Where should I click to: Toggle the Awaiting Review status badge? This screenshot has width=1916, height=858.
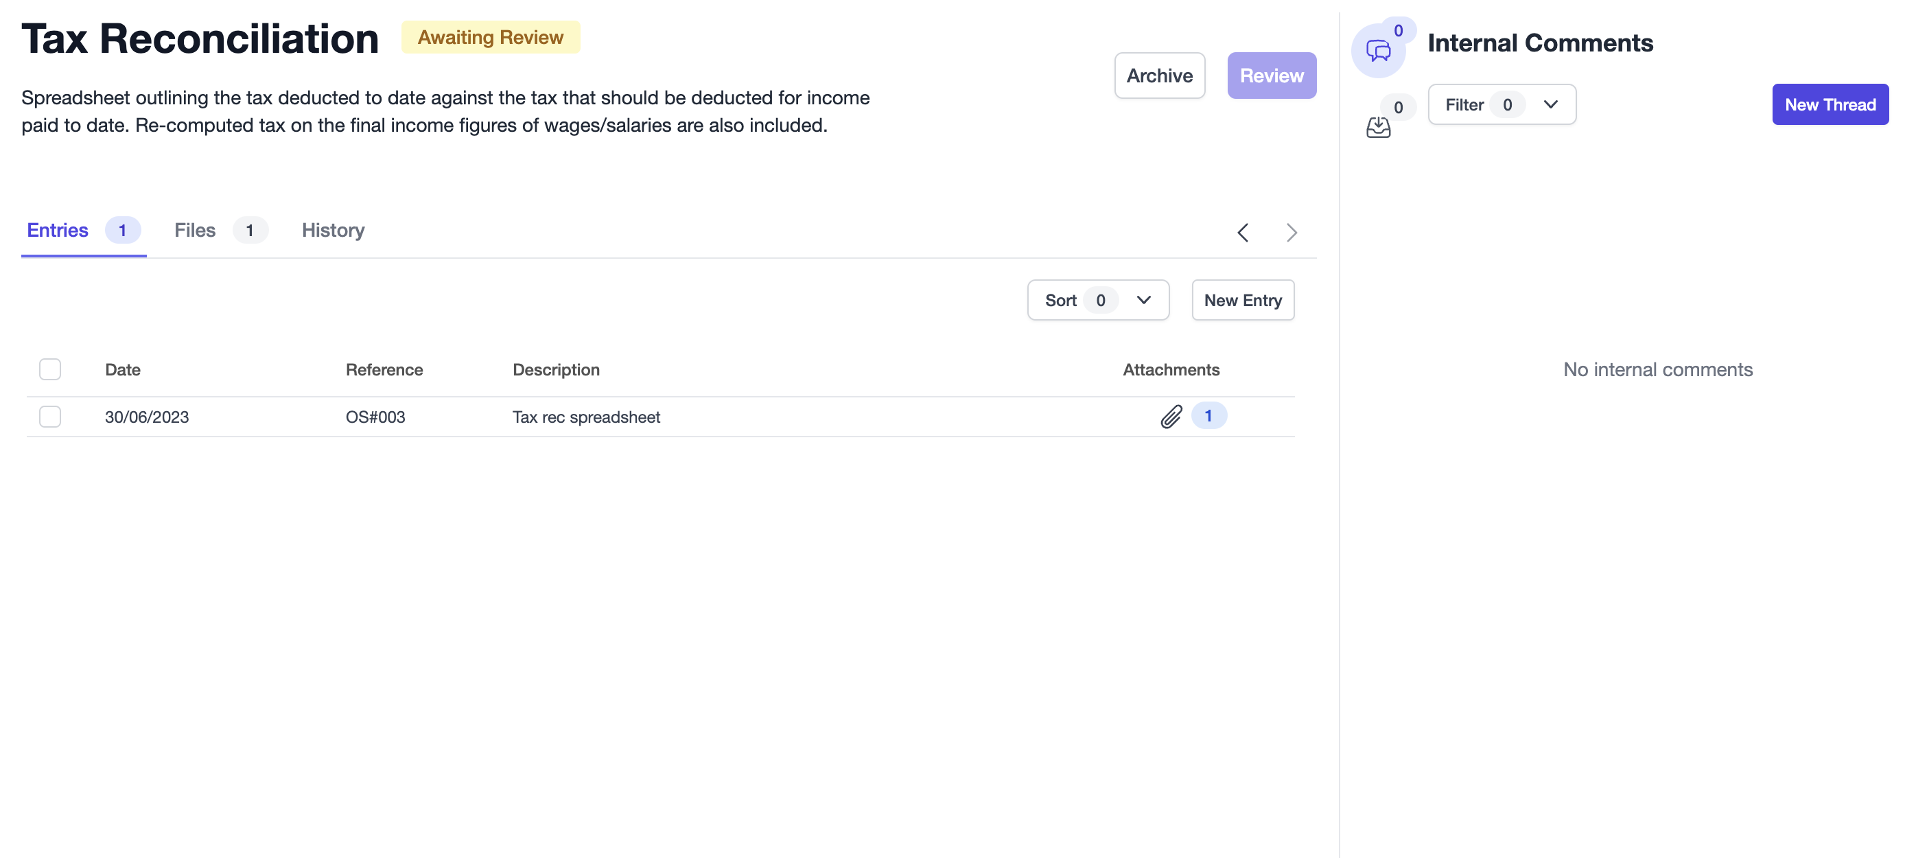pos(490,36)
